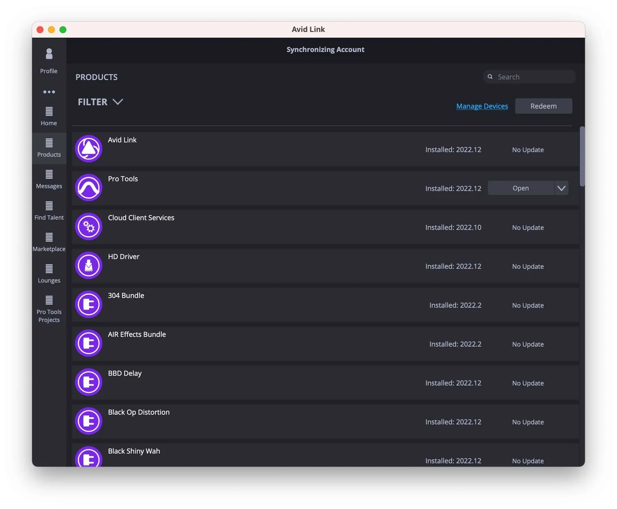Click the Pro Tools product icon

click(88, 188)
